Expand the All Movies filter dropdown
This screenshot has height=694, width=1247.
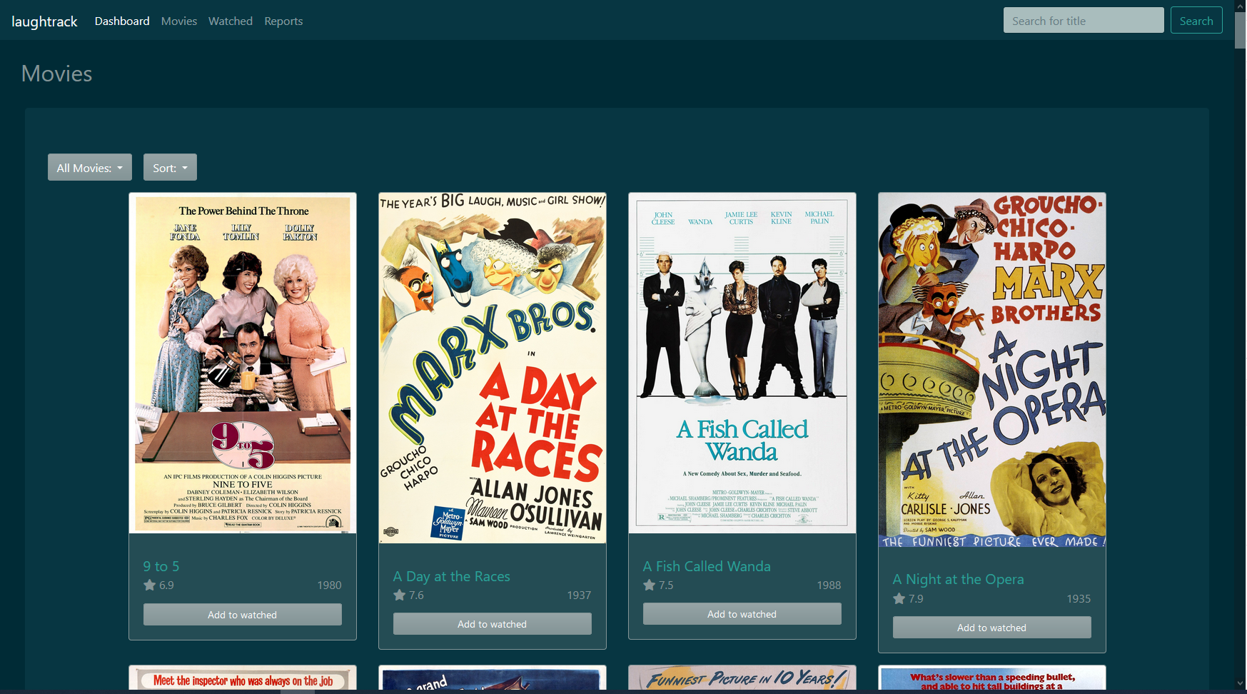[x=90, y=168]
